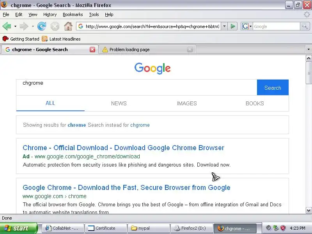Select the NEWS results tab
312x234 pixels.
click(119, 103)
